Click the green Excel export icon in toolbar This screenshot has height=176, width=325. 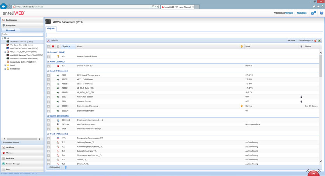click(320, 40)
